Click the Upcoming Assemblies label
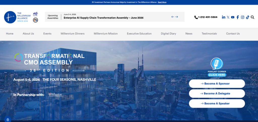The width and height of the screenshot is (258, 122). pyautogui.click(x=53, y=17)
